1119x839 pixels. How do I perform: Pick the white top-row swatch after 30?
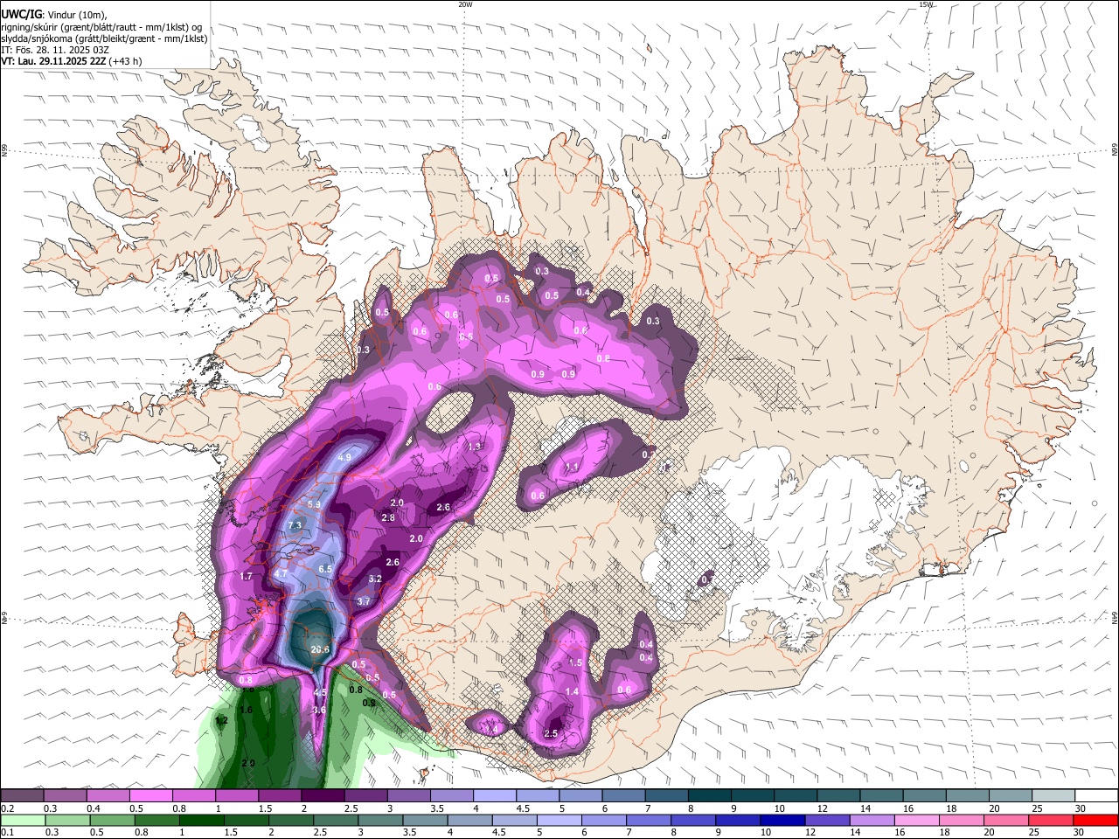click(1096, 796)
